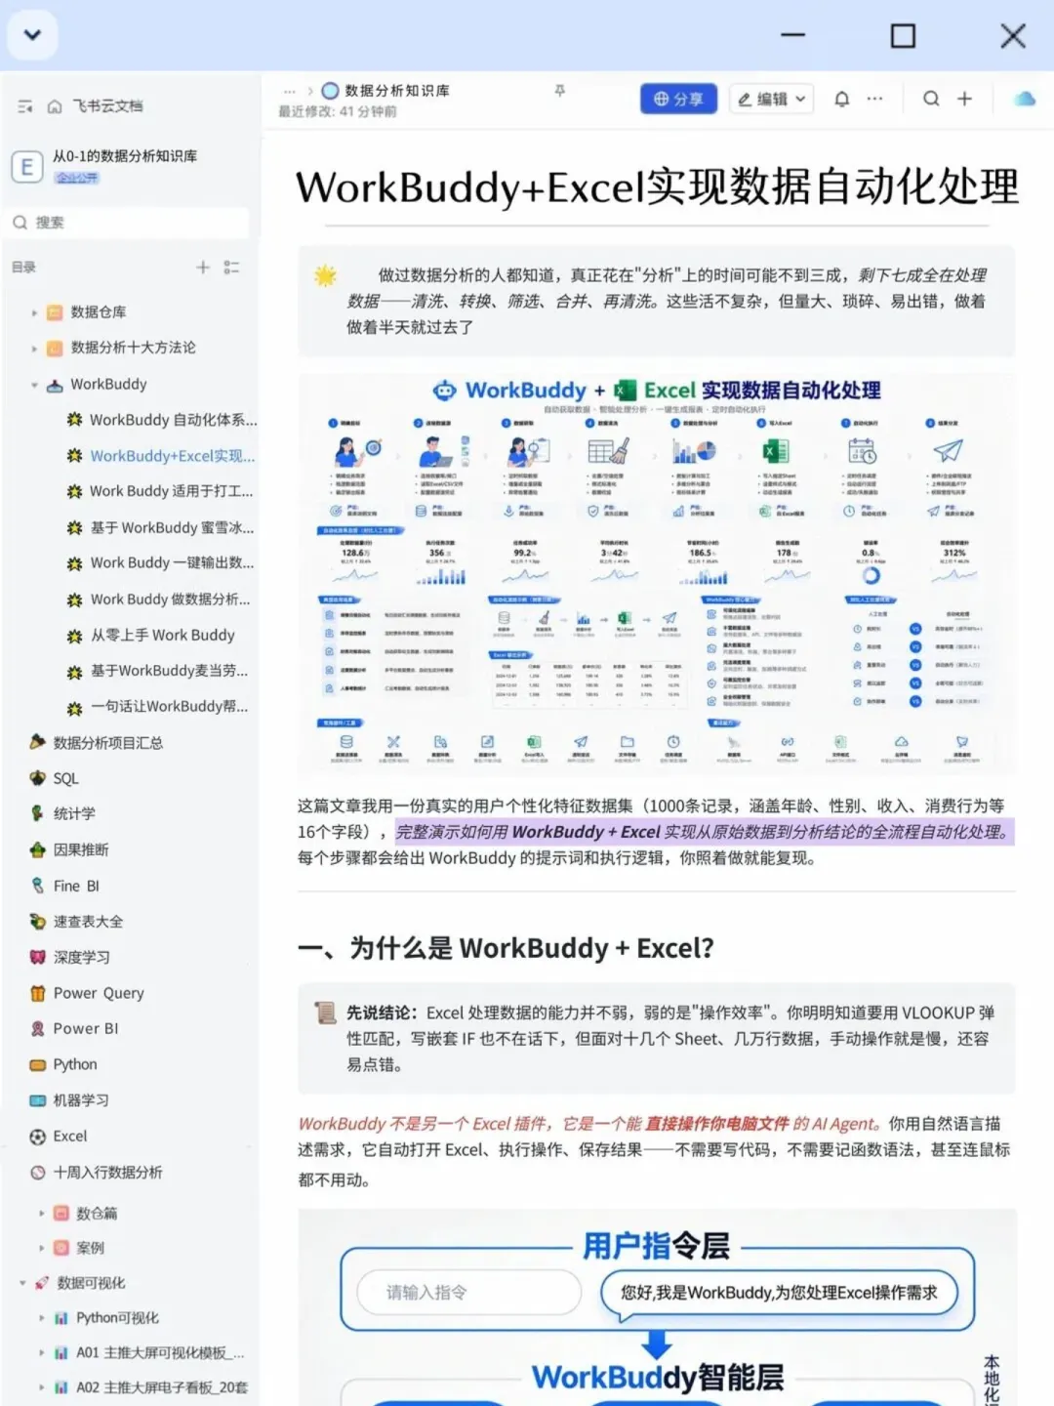This screenshot has height=1406, width=1054.
Task: Pin the document with pin icon
Action: click(560, 91)
